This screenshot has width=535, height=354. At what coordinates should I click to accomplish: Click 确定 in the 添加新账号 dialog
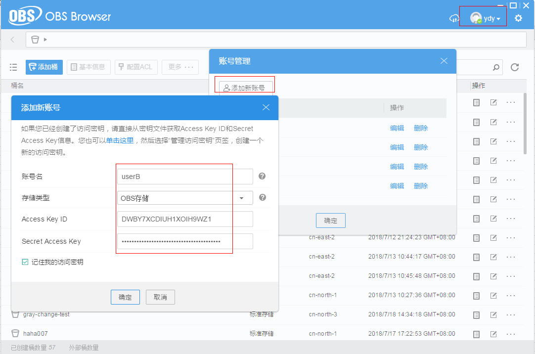pos(125,297)
